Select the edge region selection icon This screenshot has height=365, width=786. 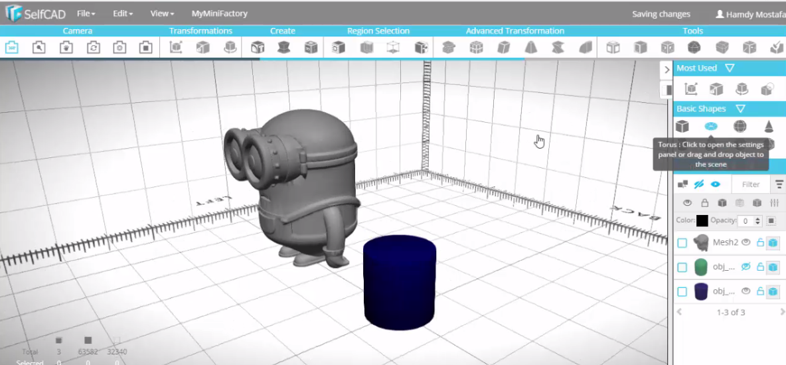pyautogui.click(x=367, y=48)
